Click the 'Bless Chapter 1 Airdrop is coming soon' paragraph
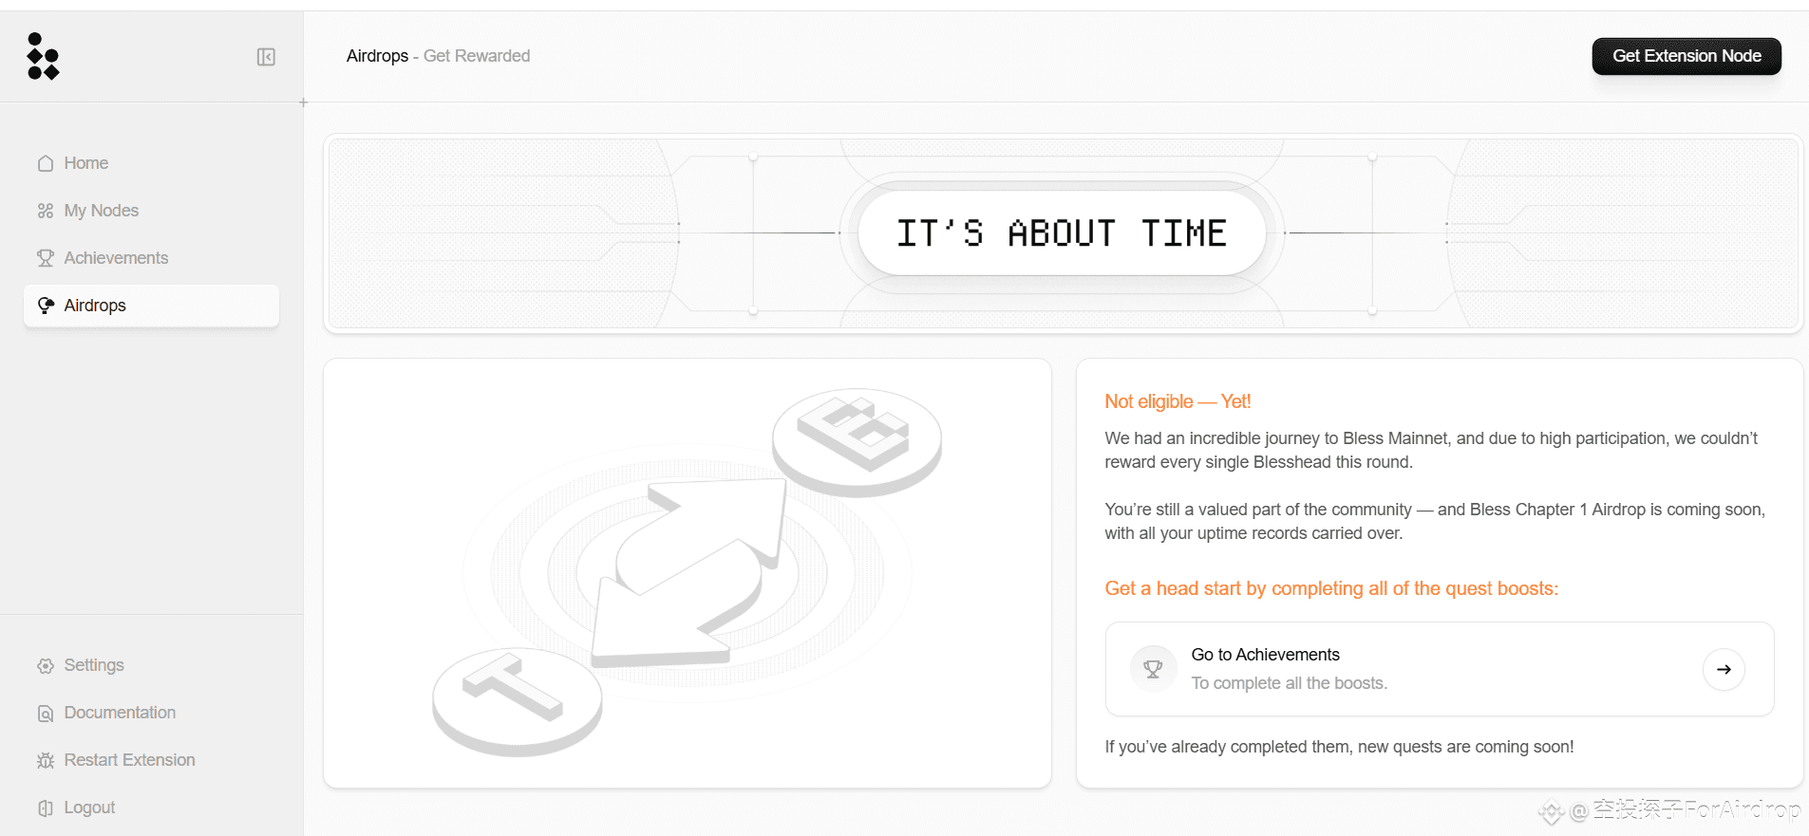The width and height of the screenshot is (1809, 836). pos(1435,521)
